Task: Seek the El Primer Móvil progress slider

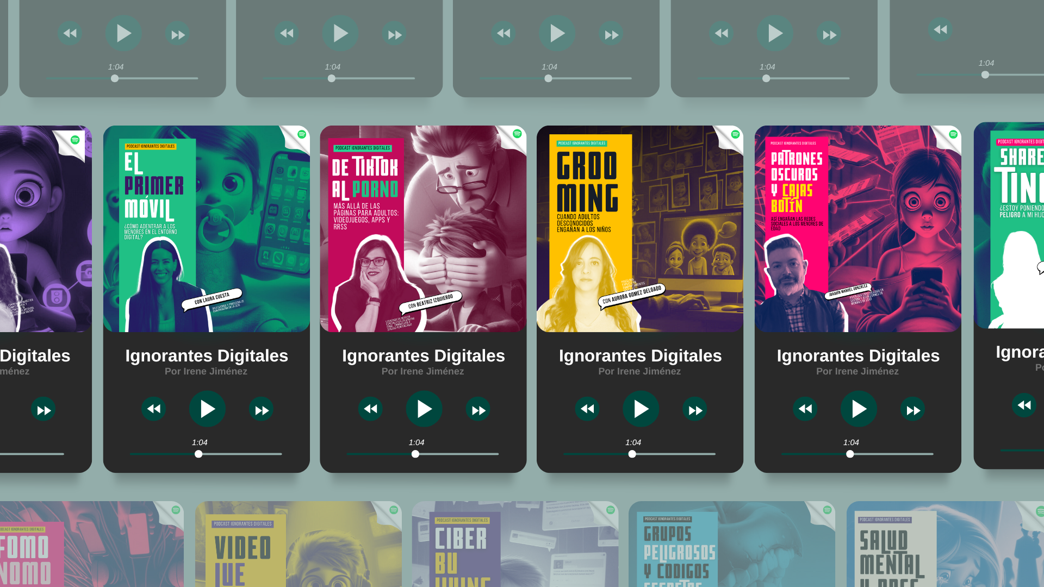Action: [x=206, y=454]
